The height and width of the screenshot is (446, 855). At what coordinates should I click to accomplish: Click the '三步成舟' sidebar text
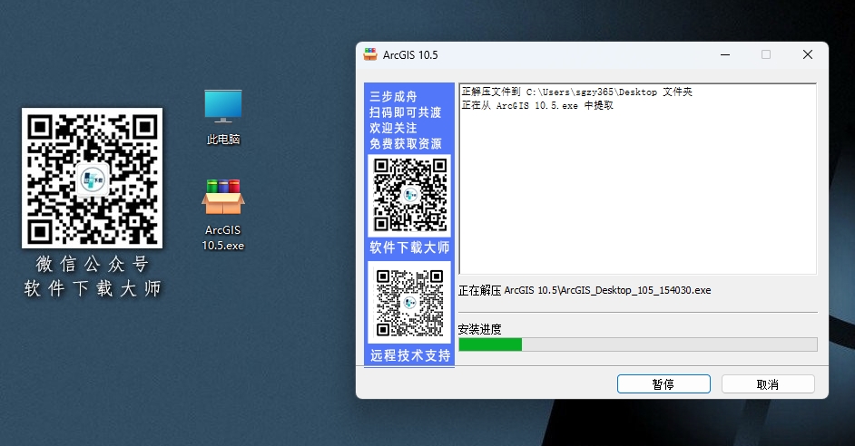point(393,96)
